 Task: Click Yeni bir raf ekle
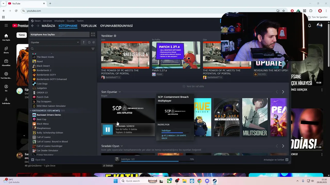click(193, 86)
